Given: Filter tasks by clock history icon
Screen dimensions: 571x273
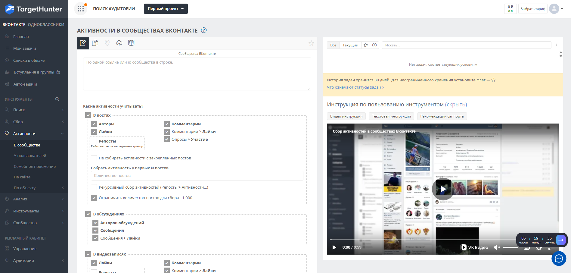Looking at the screenshot, I should click(x=374, y=45).
